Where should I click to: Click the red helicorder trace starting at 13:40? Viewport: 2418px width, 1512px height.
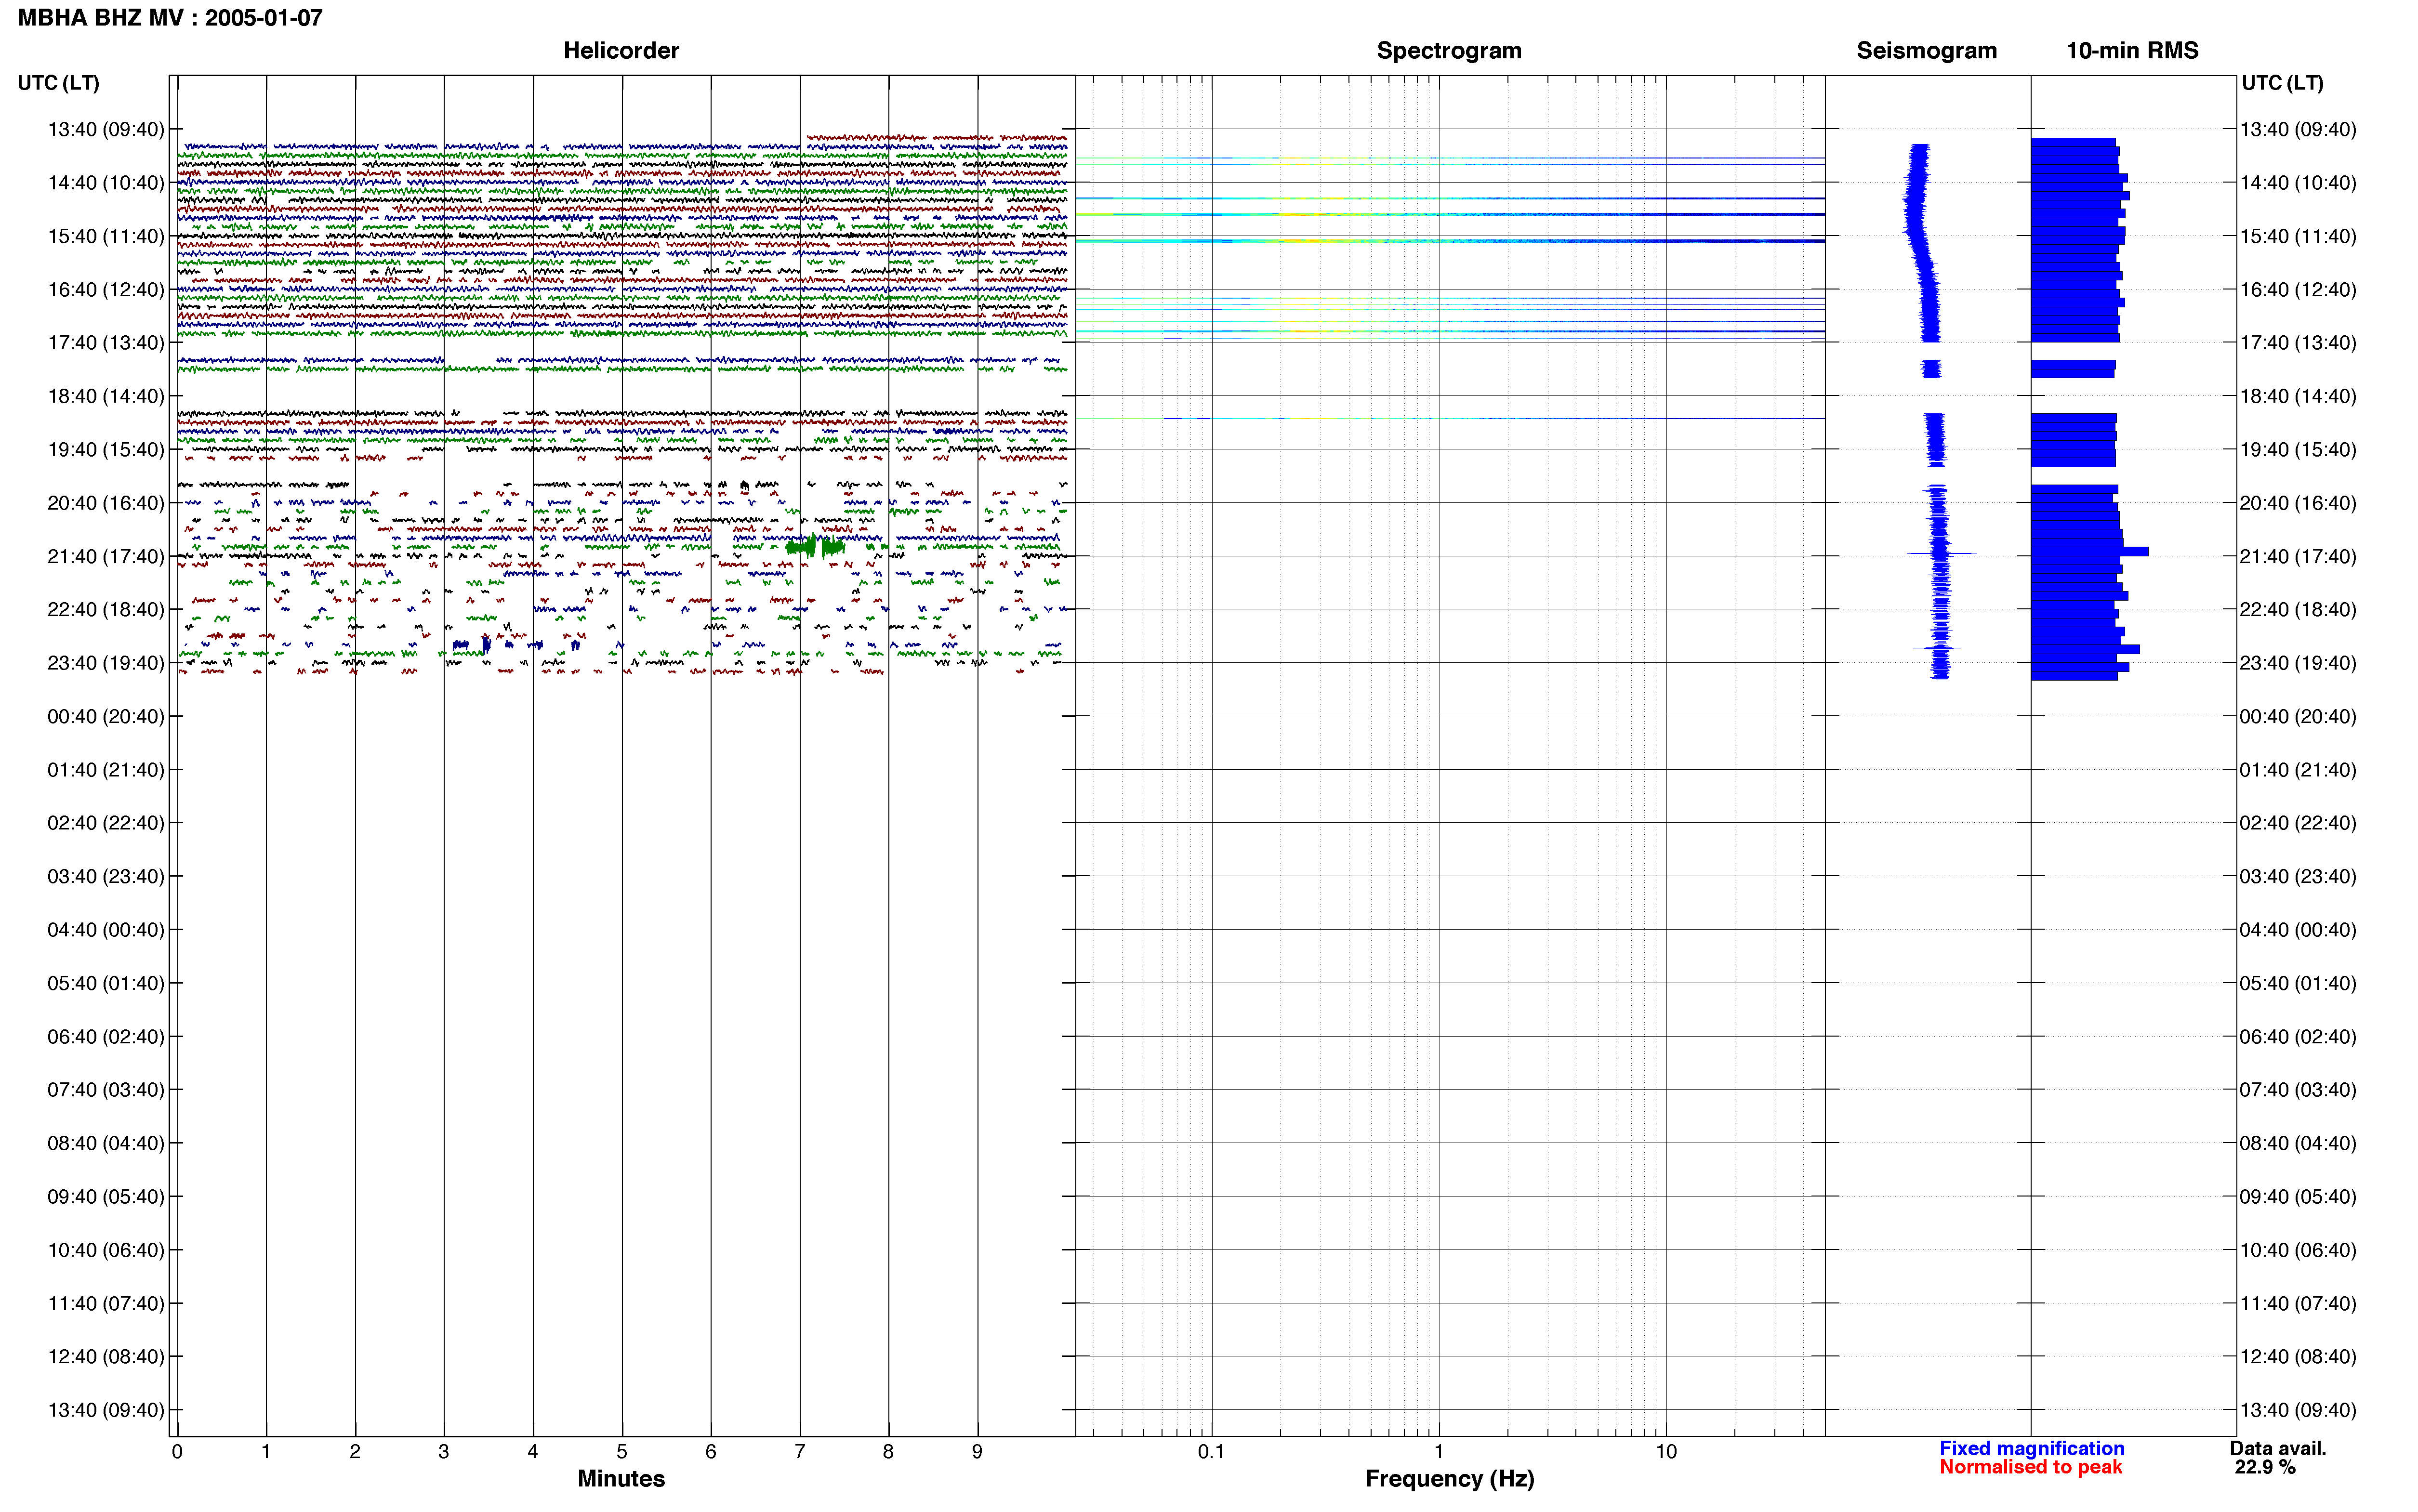point(937,137)
